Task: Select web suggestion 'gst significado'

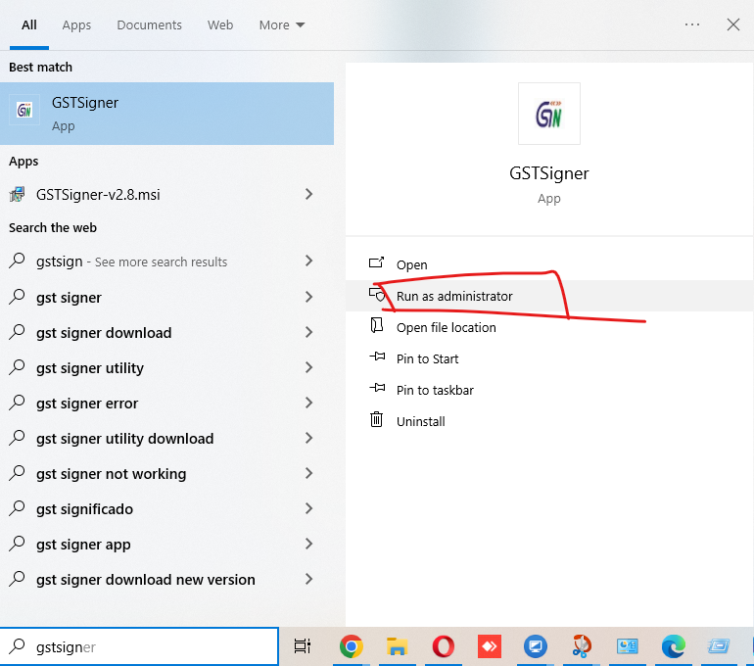Action: click(166, 508)
